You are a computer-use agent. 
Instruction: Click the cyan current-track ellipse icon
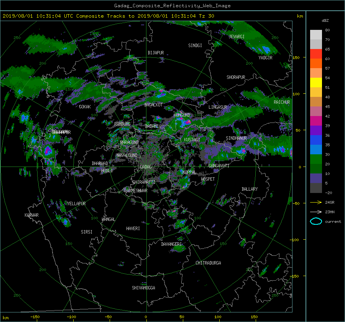click(316, 221)
